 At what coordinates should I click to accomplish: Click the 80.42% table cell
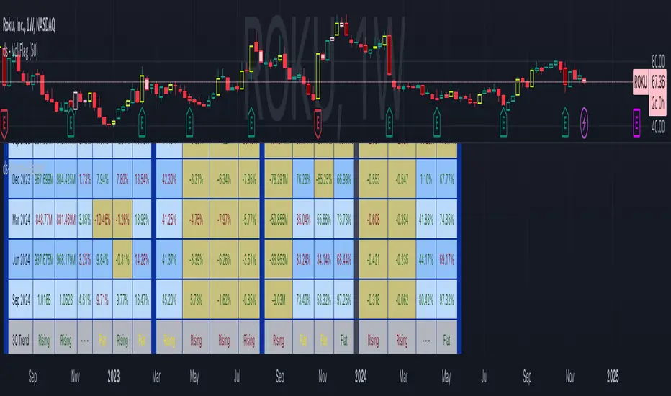click(x=425, y=300)
